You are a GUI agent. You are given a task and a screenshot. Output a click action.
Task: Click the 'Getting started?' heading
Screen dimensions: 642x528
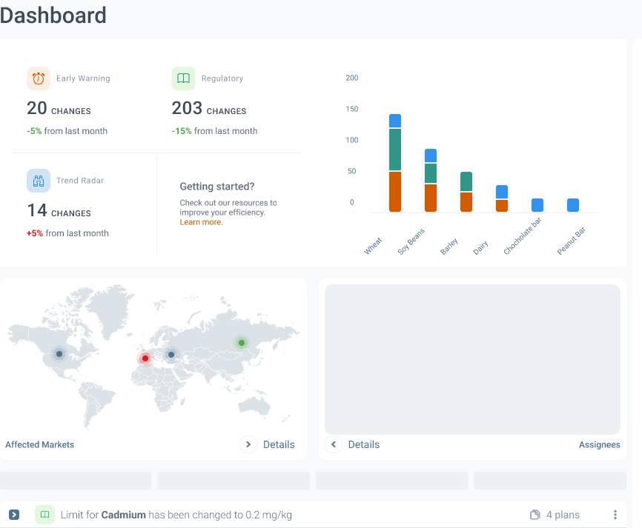(x=217, y=187)
